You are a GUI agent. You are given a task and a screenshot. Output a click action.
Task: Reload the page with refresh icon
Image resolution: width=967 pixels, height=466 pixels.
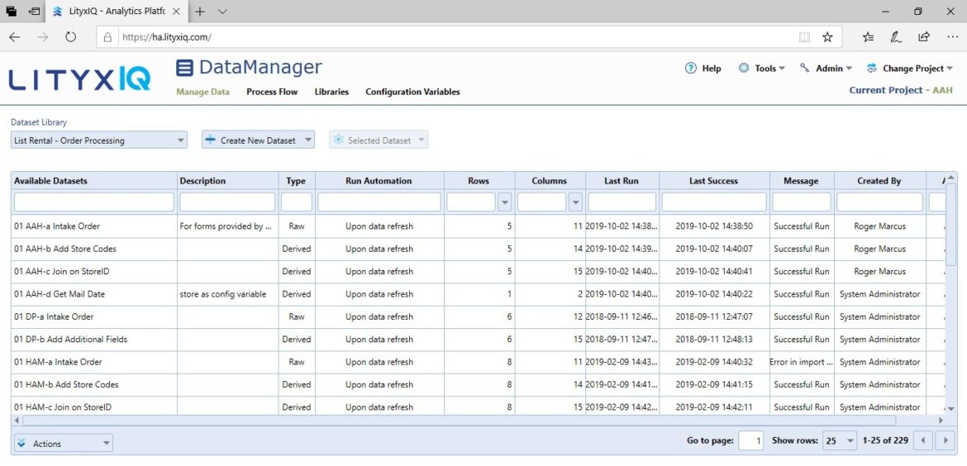pos(70,37)
